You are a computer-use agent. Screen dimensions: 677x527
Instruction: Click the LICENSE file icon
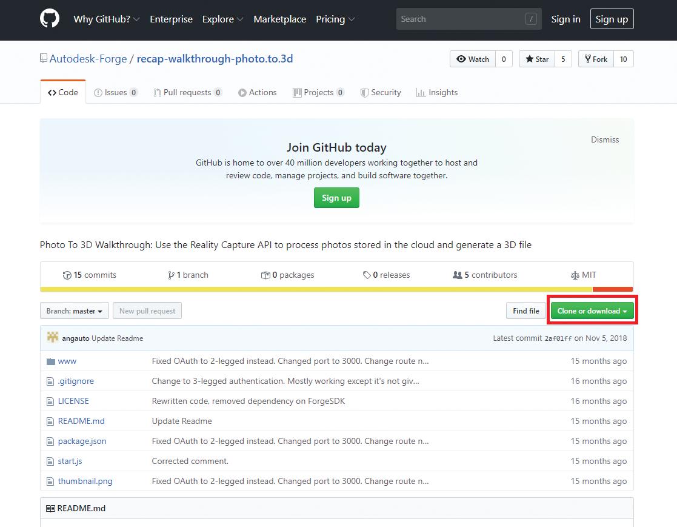50,401
